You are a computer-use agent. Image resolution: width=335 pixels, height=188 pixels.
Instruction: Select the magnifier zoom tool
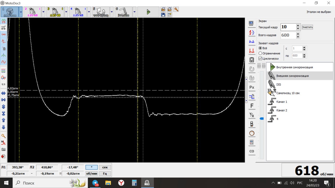pyautogui.click(x=4, y=136)
